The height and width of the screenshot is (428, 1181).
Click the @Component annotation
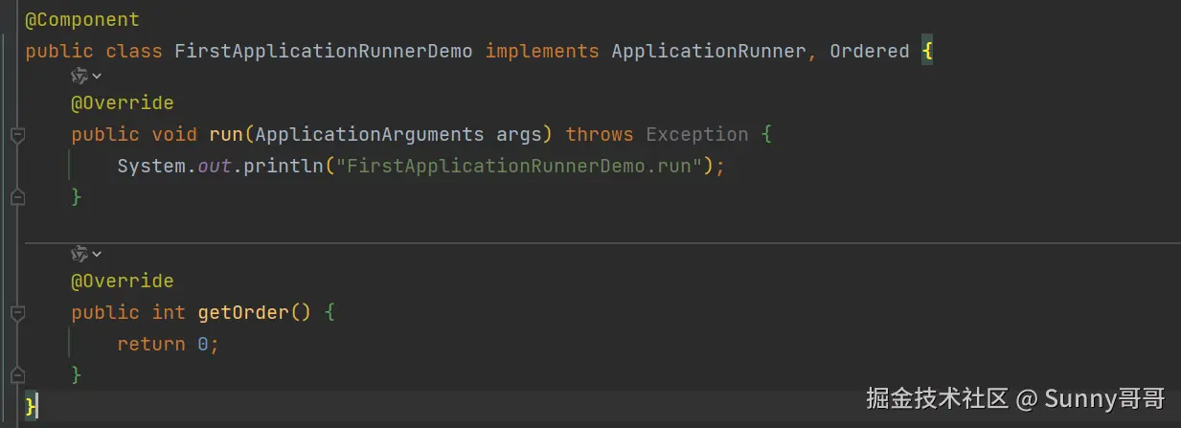click(81, 19)
